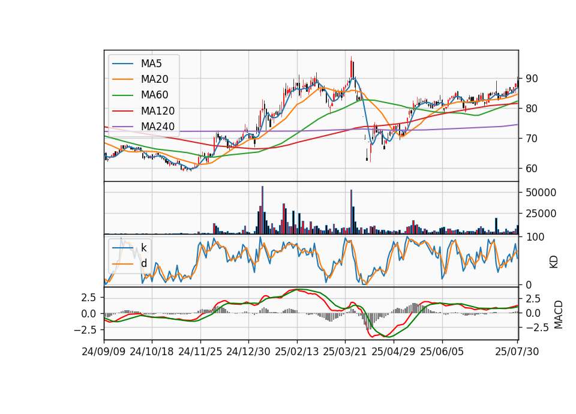Click the 24/10/18 date axis label
The image size is (576, 414).
point(152,352)
